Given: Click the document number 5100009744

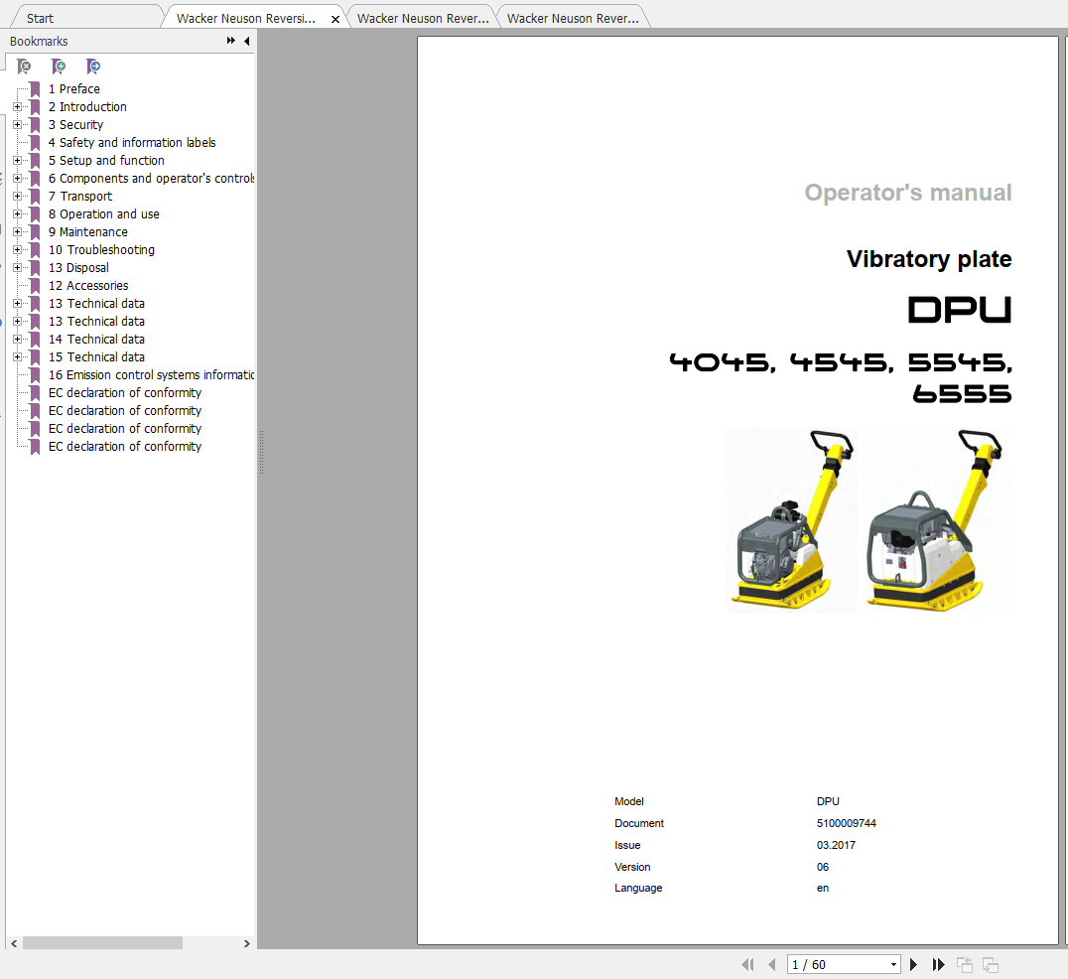Looking at the screenshot, I should point(847,823).
